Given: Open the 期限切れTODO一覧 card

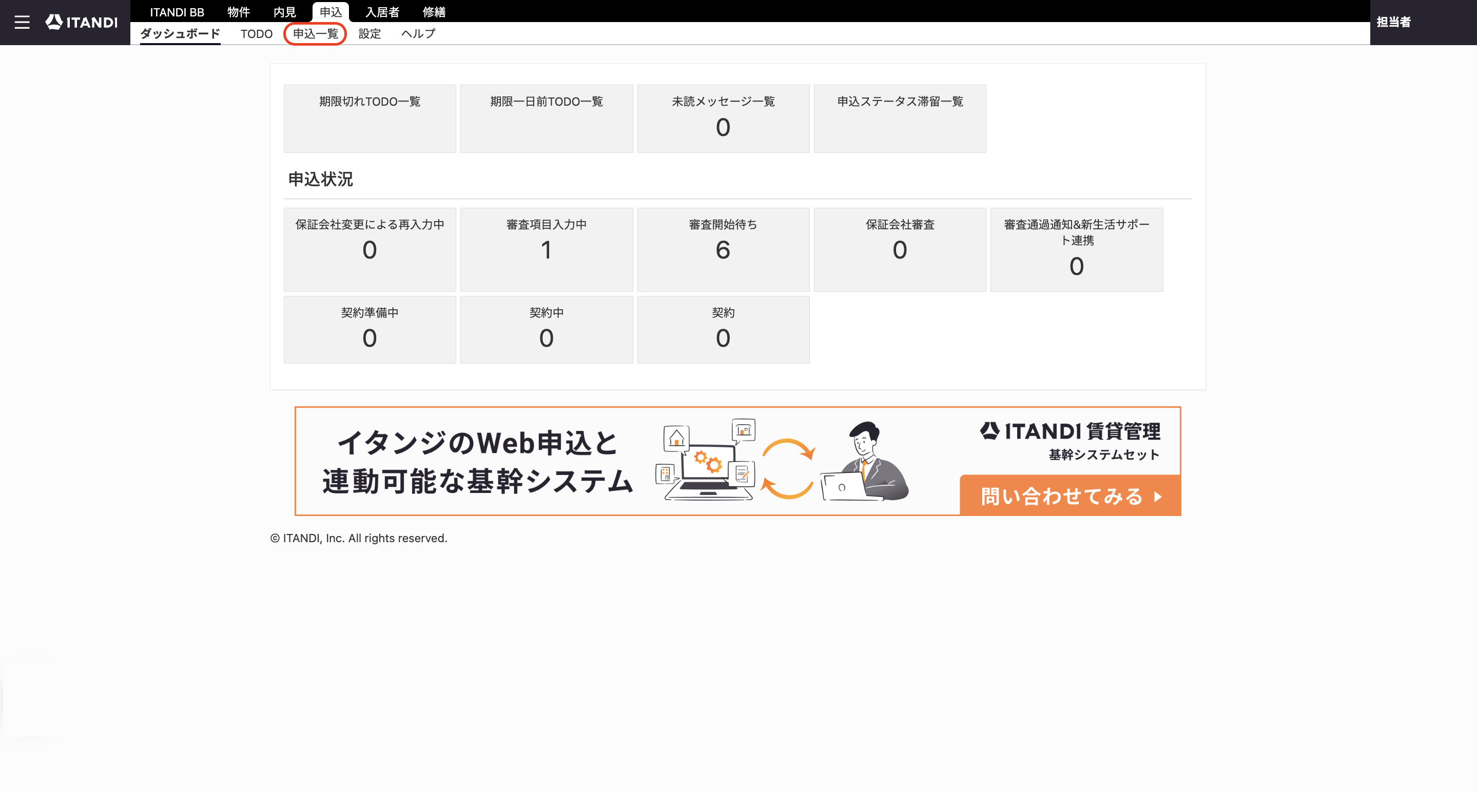Looking at the screenshot, I should click(370, 118).
